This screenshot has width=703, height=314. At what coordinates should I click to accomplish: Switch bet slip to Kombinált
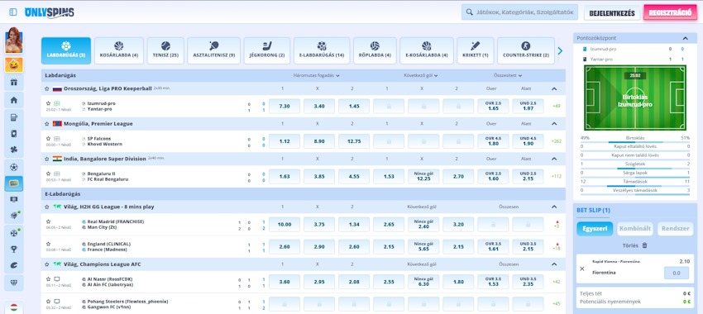coord(635,228)
